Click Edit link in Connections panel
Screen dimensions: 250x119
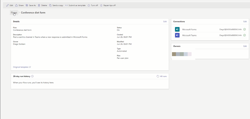(x=245, y=22)
